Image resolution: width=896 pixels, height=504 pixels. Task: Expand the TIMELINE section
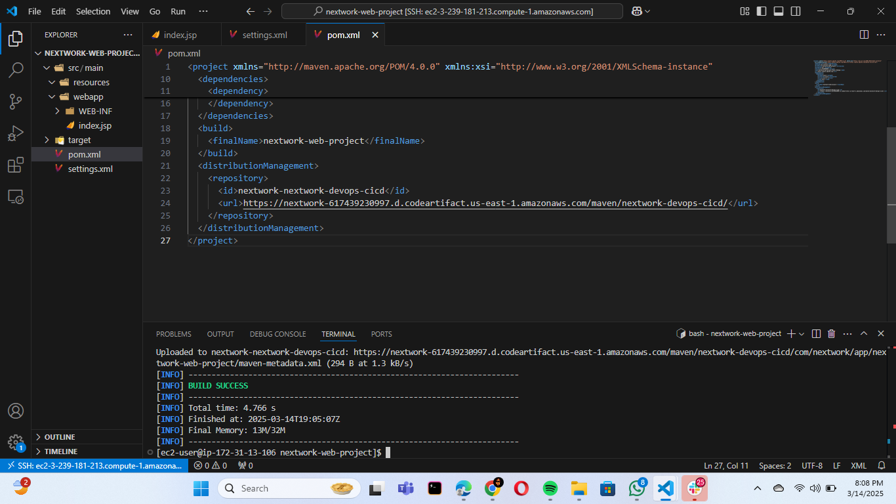pyautogui.click(x=87, y=451)
